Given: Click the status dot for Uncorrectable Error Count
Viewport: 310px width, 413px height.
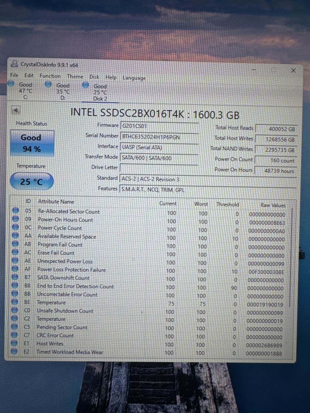Looking at the screenshot, I should point(15,293).
